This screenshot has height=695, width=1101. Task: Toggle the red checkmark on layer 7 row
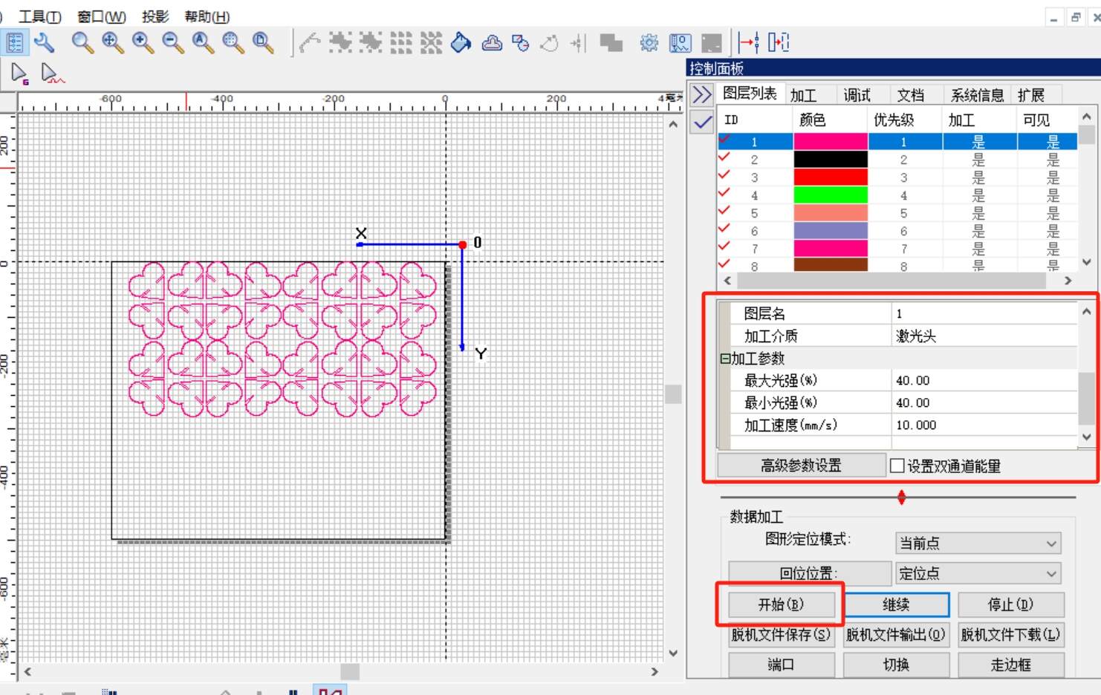point(724,247)
